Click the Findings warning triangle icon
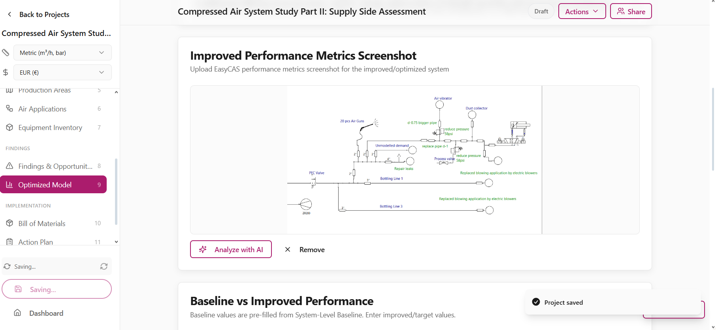Screen dimensions: 716x330 (9, 166)
